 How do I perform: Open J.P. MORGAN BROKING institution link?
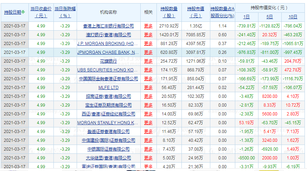tap(107, 44)
